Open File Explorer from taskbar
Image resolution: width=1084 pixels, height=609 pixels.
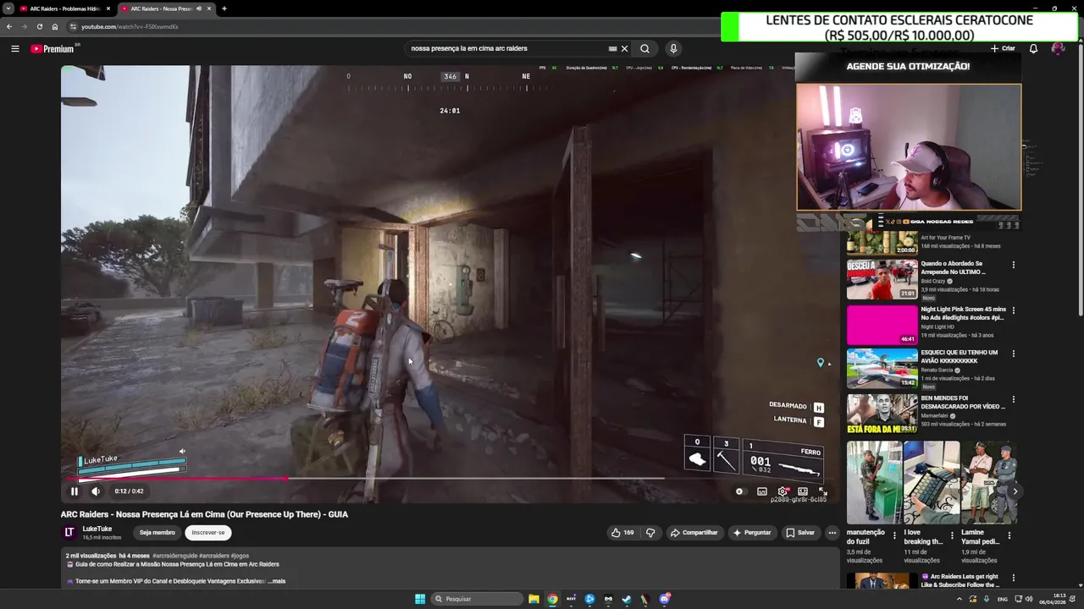click(x=534, y=599)
